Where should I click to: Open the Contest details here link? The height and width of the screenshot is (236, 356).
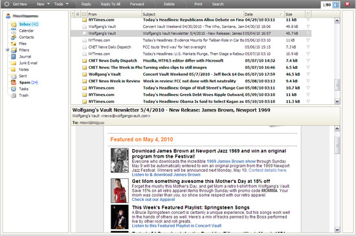click(x=268, y=170)
